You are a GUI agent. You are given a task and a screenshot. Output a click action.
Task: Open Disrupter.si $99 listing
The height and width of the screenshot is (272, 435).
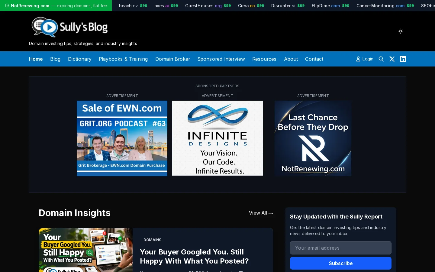tap(288, 5)
